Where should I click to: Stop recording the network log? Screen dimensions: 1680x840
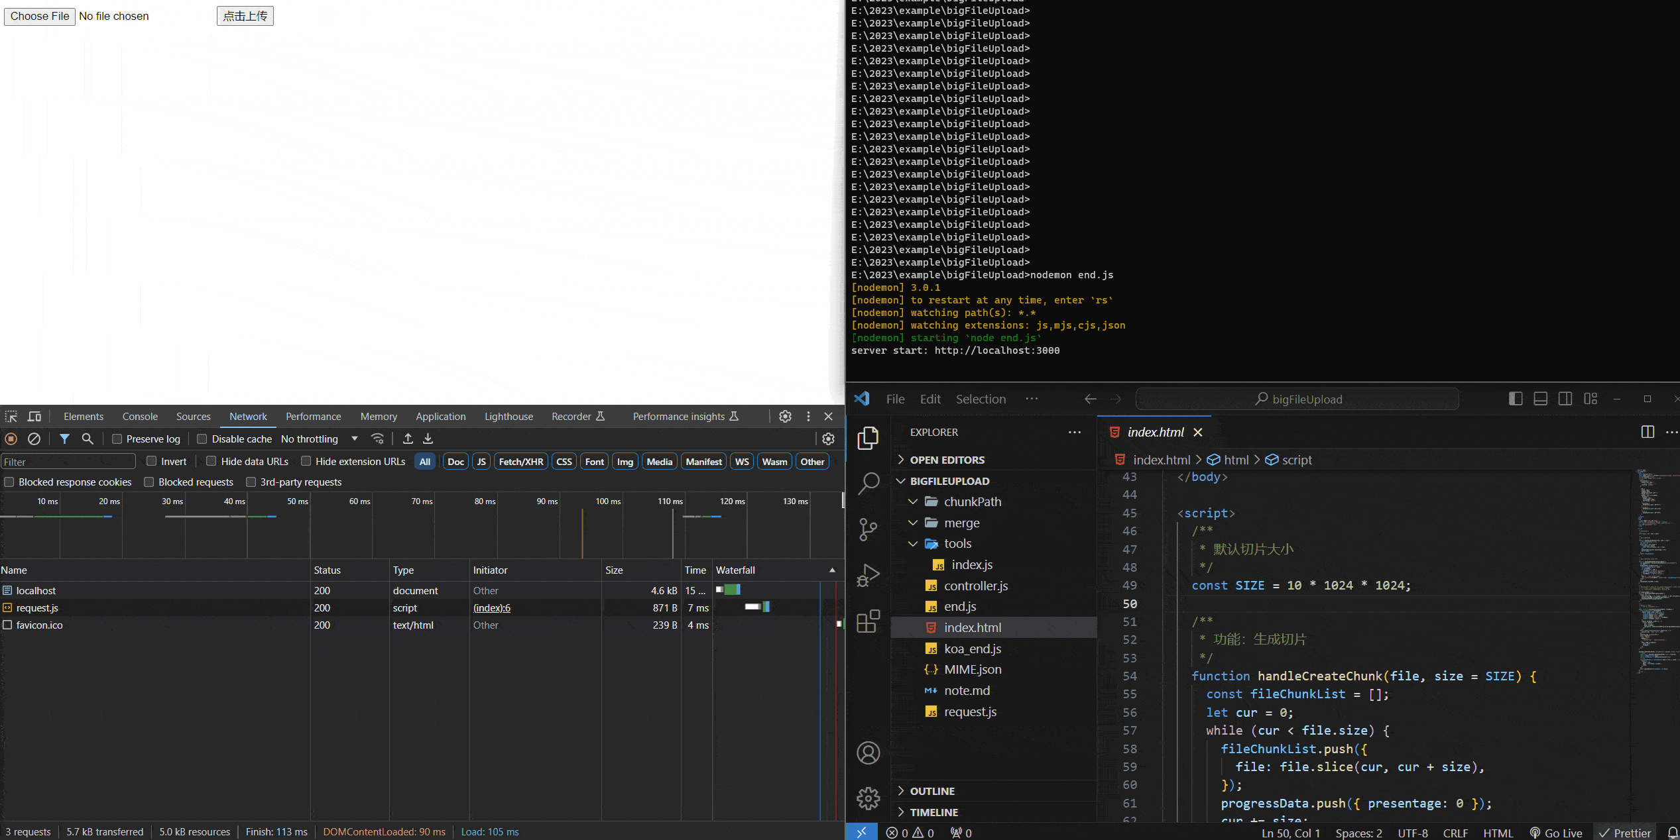point(11,439)
